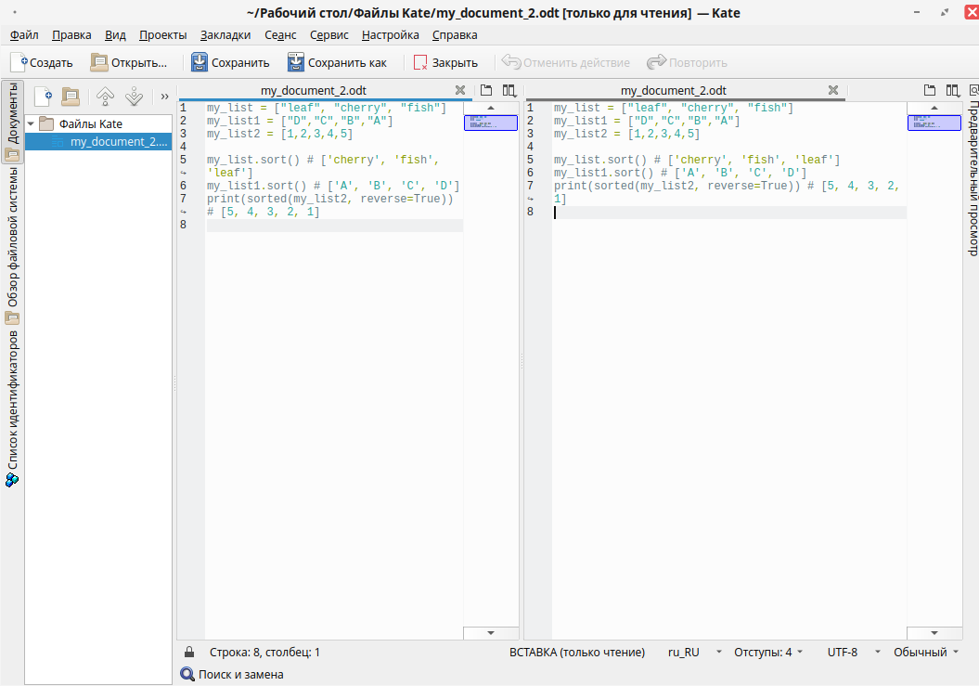Click new document icon in Documents sidebar
The image size is (979, 686).
point(43,96)
